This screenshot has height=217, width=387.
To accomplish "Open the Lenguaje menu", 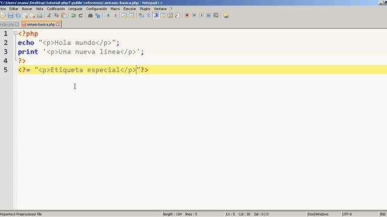I will [75, 8].
